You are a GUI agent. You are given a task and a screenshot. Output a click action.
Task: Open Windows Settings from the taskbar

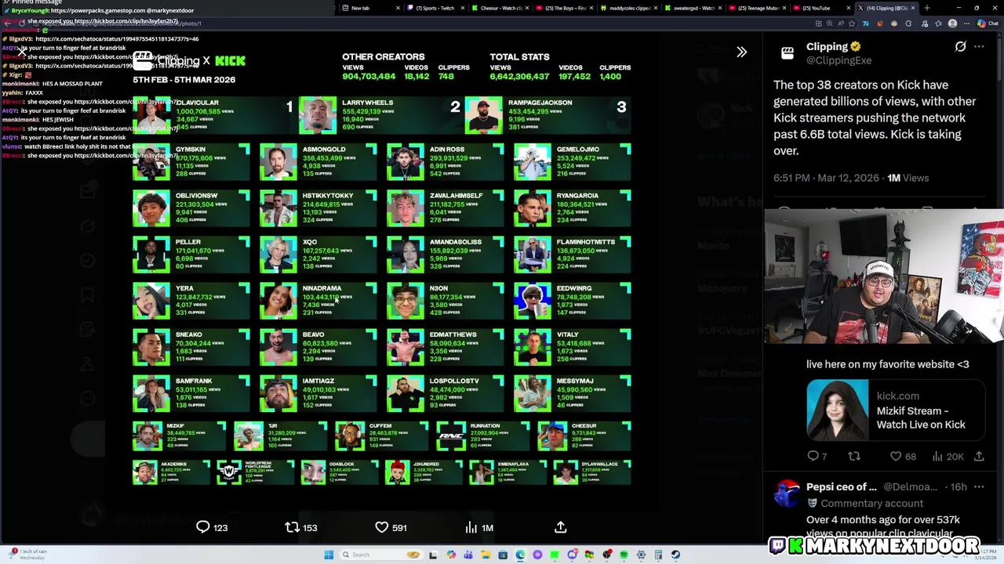pos(641,555)
